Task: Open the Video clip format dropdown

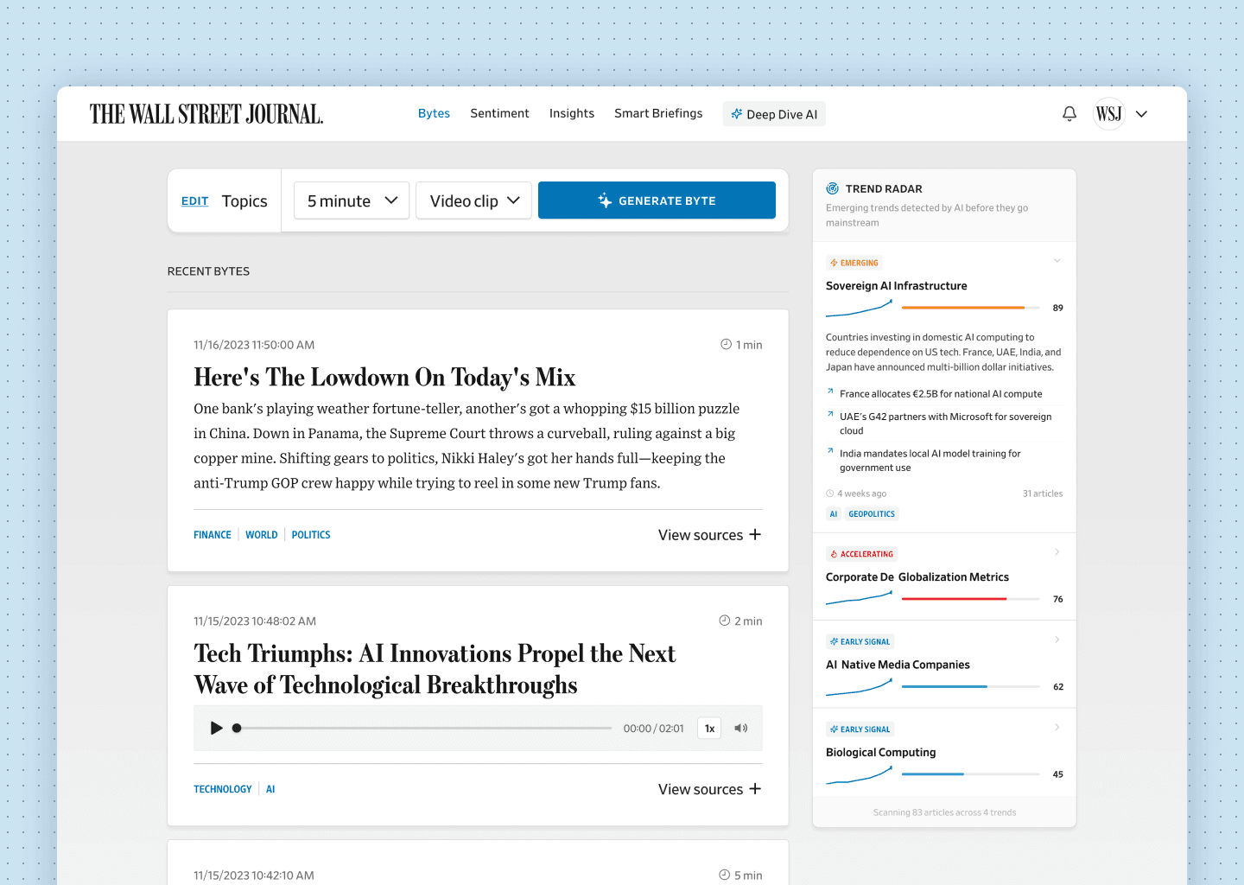Action: [473, 201]
